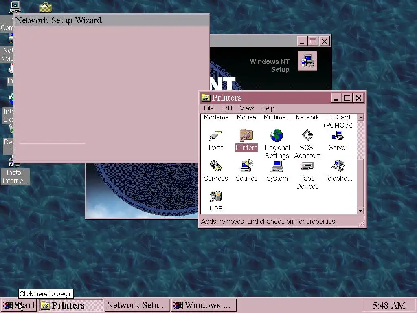Click scroll up arrow in Printers window
Screen dimensions: 417x313
click(360, 117)
